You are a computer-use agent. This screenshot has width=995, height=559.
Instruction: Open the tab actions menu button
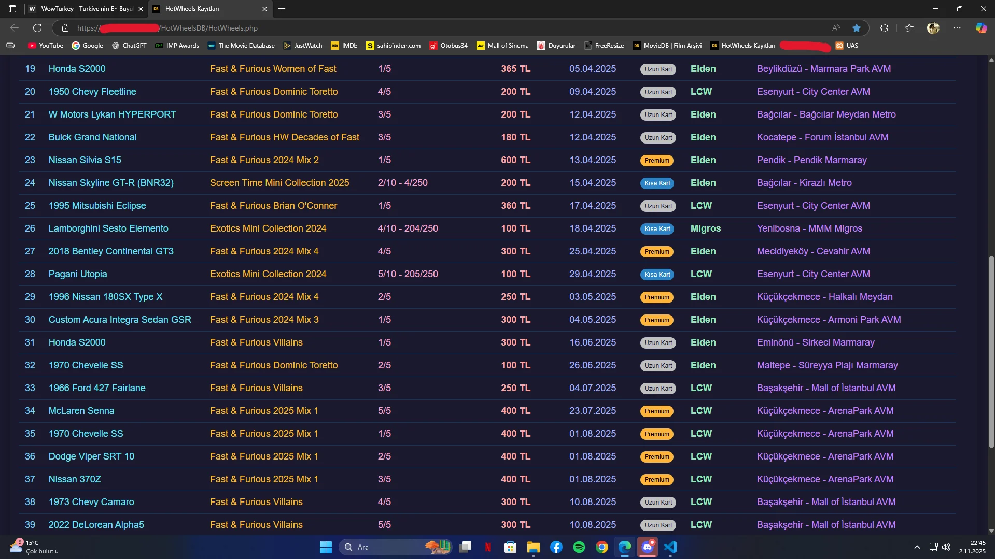pos(12,9)
